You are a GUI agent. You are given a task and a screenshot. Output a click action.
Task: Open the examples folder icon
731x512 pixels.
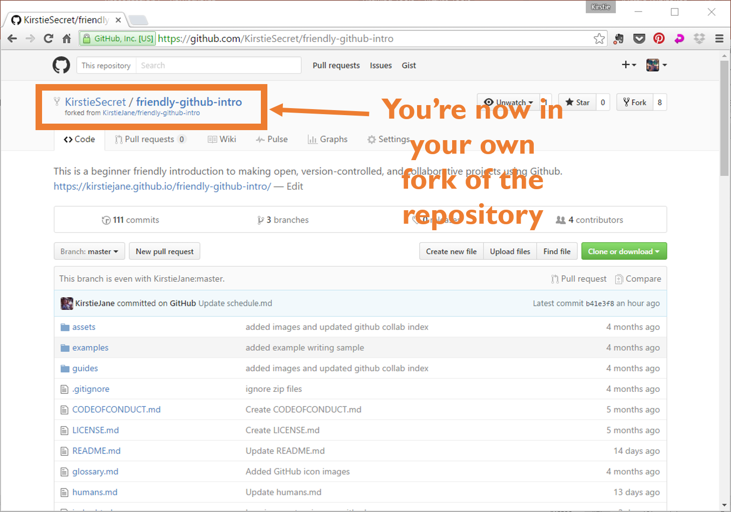65,348
